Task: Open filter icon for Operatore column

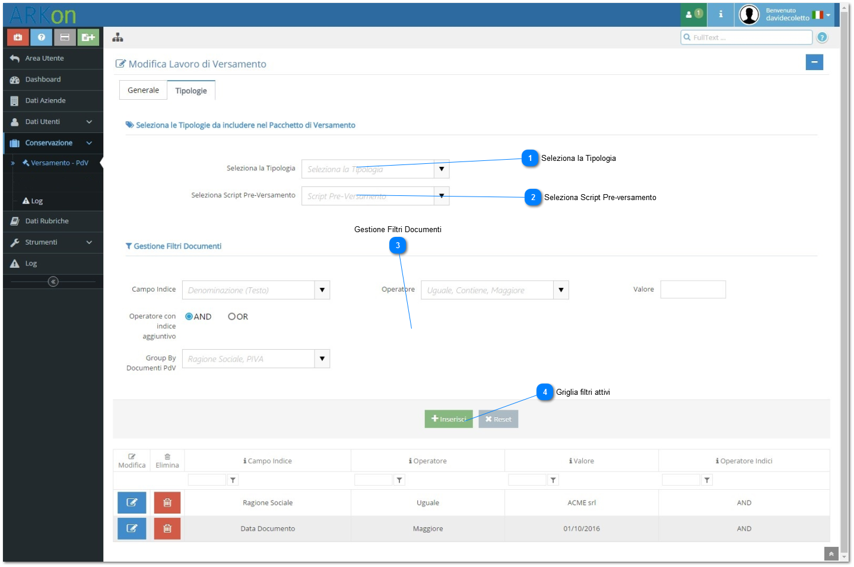Action: tap(399, 480)
